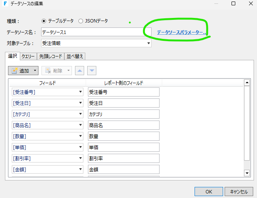Click the move up arrow button
The height and width of the screenshot is (198, 257).
80,71
